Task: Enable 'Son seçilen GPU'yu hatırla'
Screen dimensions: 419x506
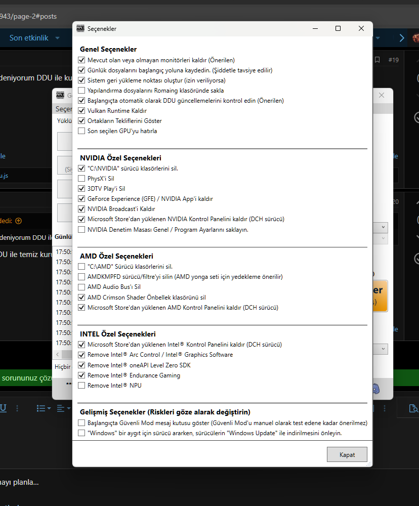Action: [81, 131]
